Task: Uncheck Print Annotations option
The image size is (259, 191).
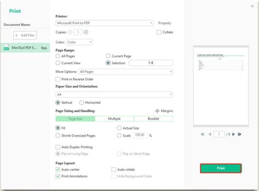Action: click(x=58, y=176)
